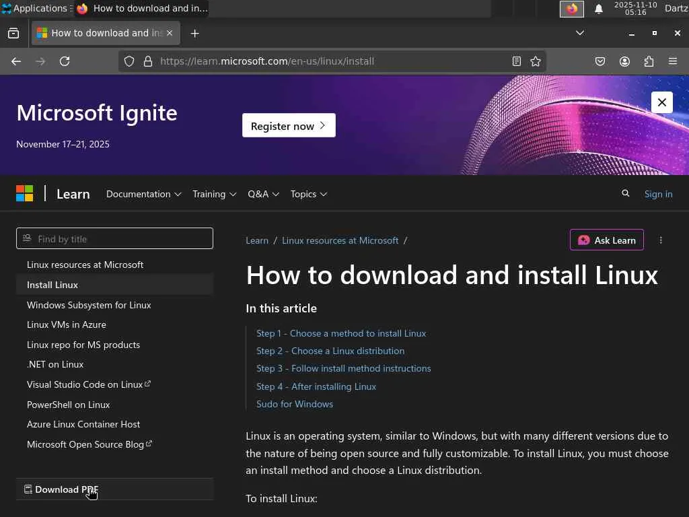The width and height of the screenshot is (689, 517).
Task: Jump to Step 4 - After installing Linux
Action: tap(316, 386)
